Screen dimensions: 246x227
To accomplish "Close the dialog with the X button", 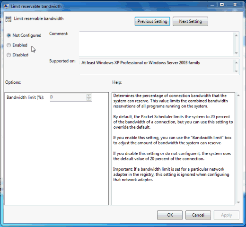I will [235, 5].
